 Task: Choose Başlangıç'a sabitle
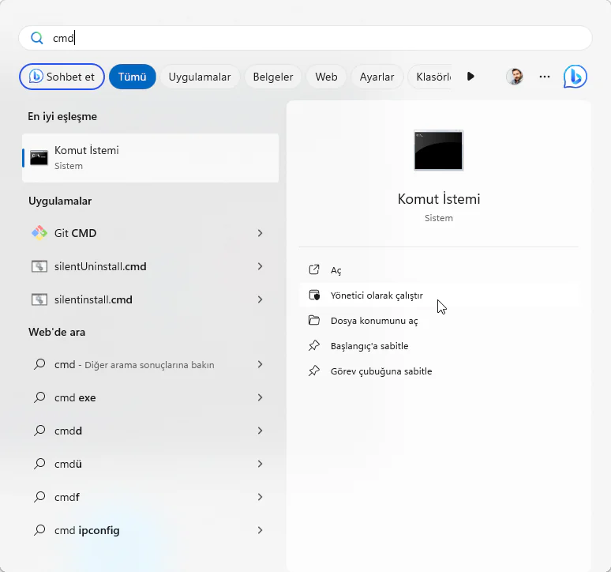click(x=439, y=346)
